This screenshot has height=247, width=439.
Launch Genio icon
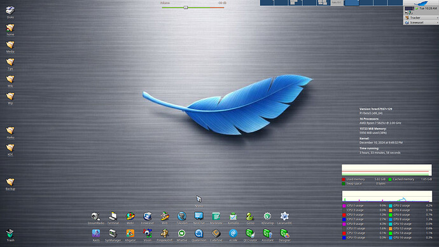(250, 216)
